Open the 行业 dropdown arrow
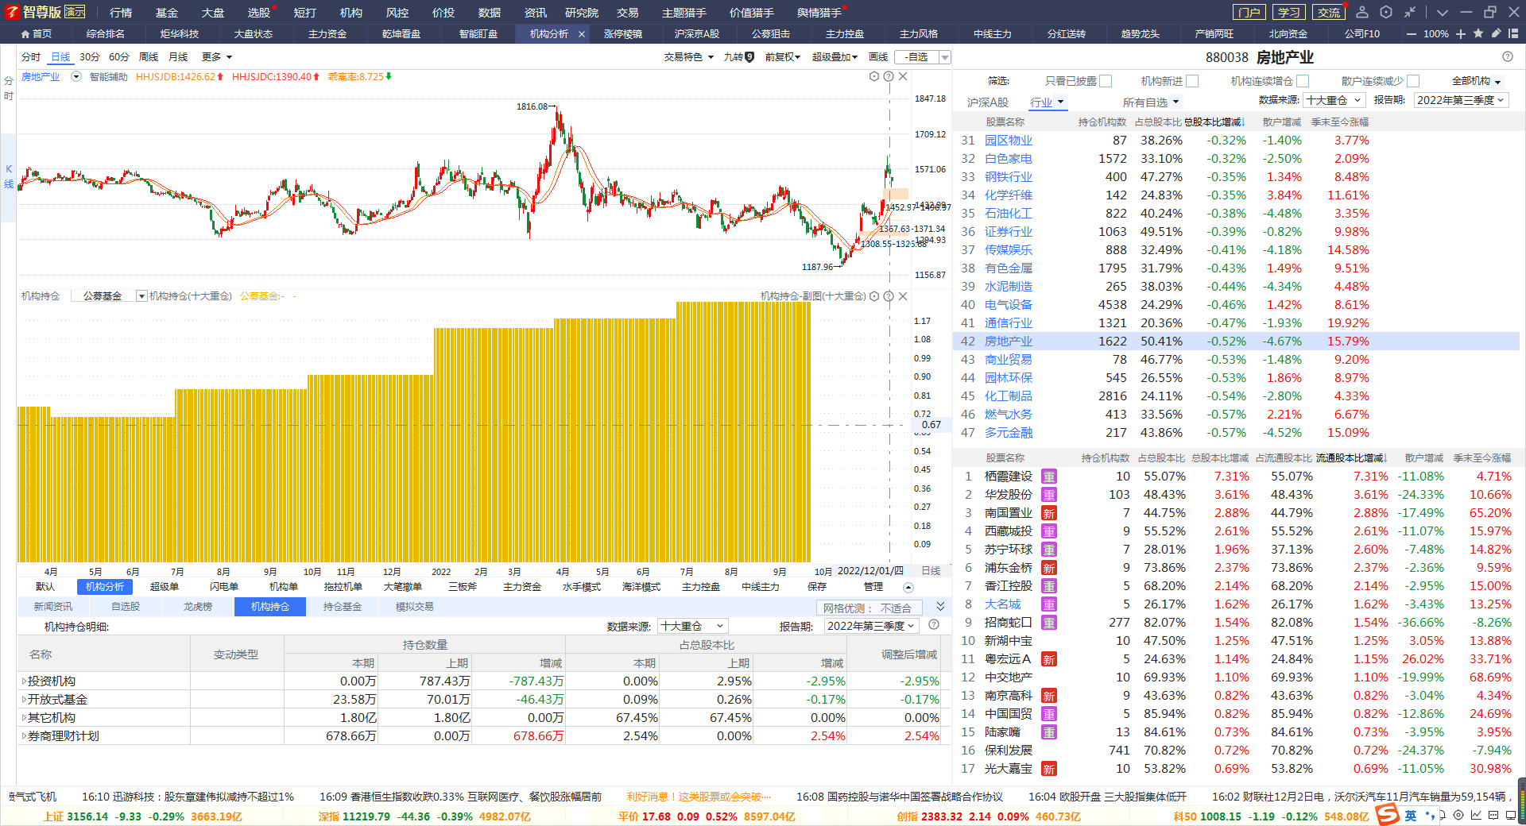This screenshot has width=1526, height=826. (x=1061, y=103)
